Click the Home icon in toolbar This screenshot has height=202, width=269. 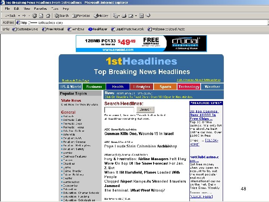click(x=48, y=16)
